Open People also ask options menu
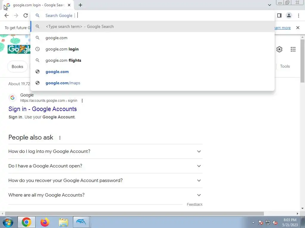Image resolution: width=305 pixels, height=228 pixels. (60, 138)
